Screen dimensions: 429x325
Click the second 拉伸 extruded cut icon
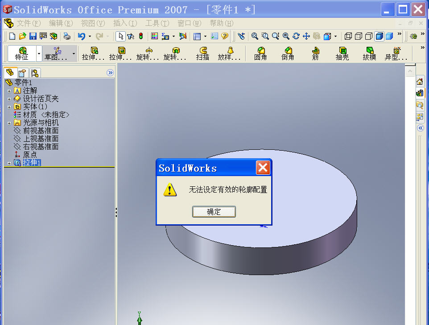click(x=120, y=53)
